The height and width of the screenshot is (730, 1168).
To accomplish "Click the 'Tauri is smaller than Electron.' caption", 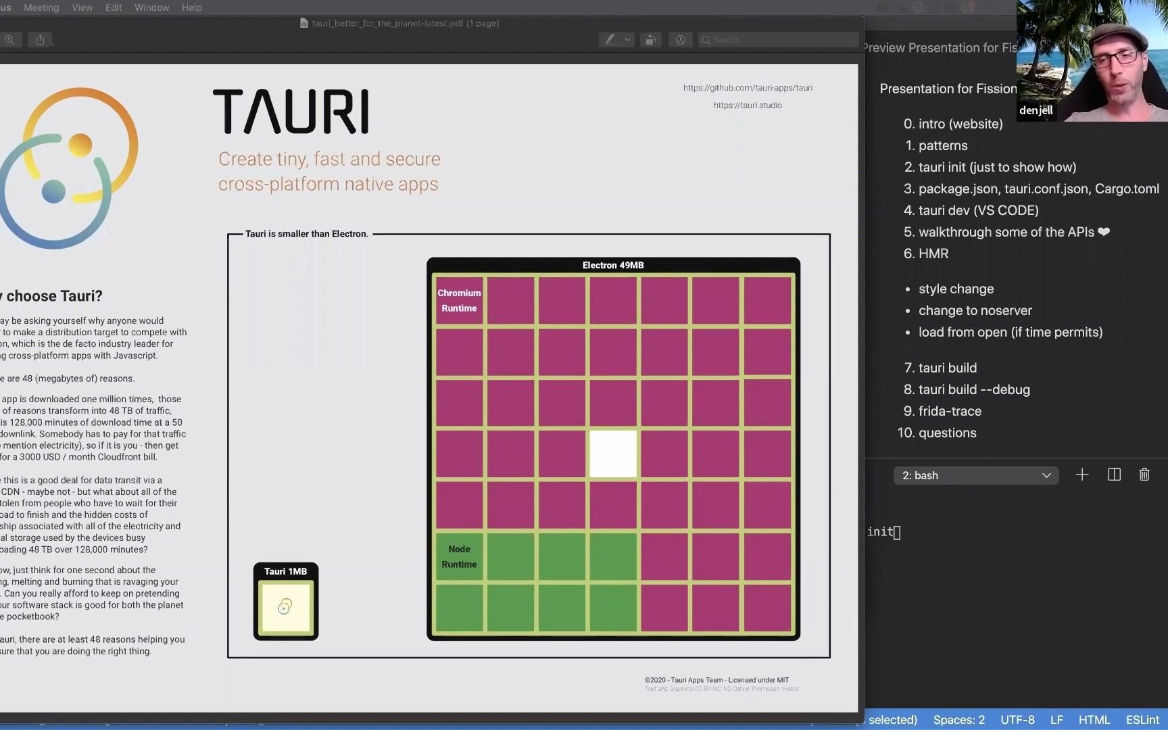I will click(307, 234).
